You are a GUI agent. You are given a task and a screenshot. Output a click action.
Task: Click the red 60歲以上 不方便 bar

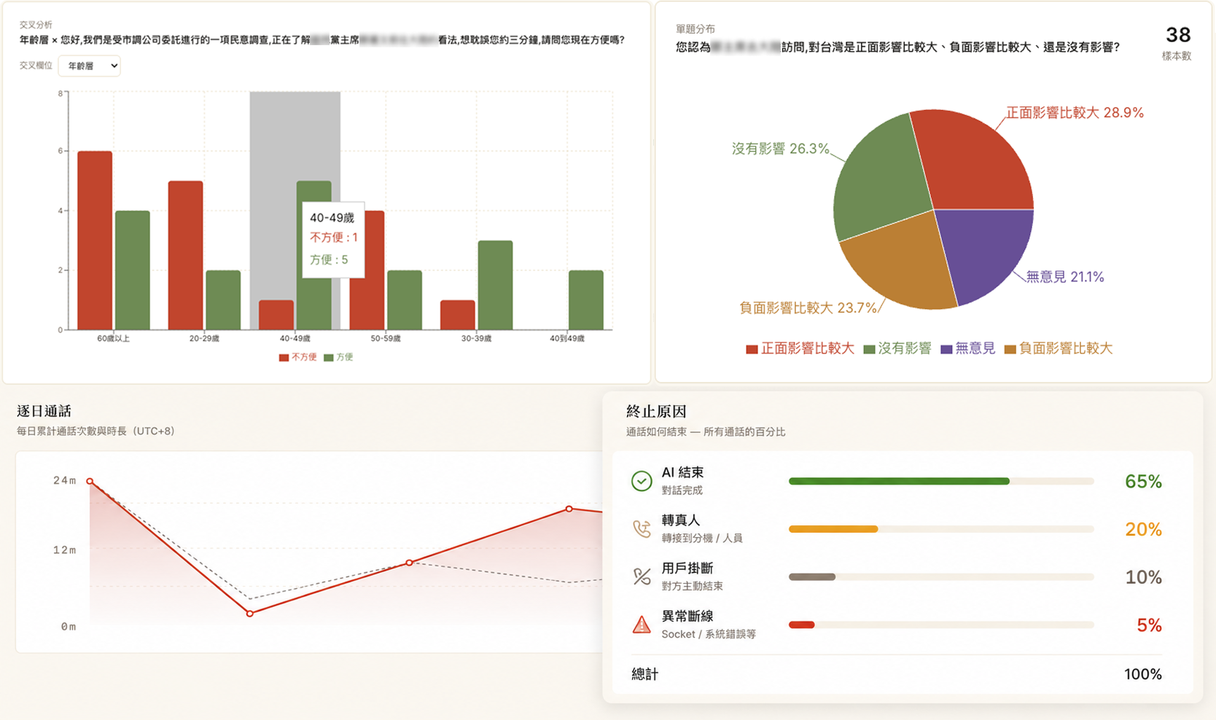(95, 240)
